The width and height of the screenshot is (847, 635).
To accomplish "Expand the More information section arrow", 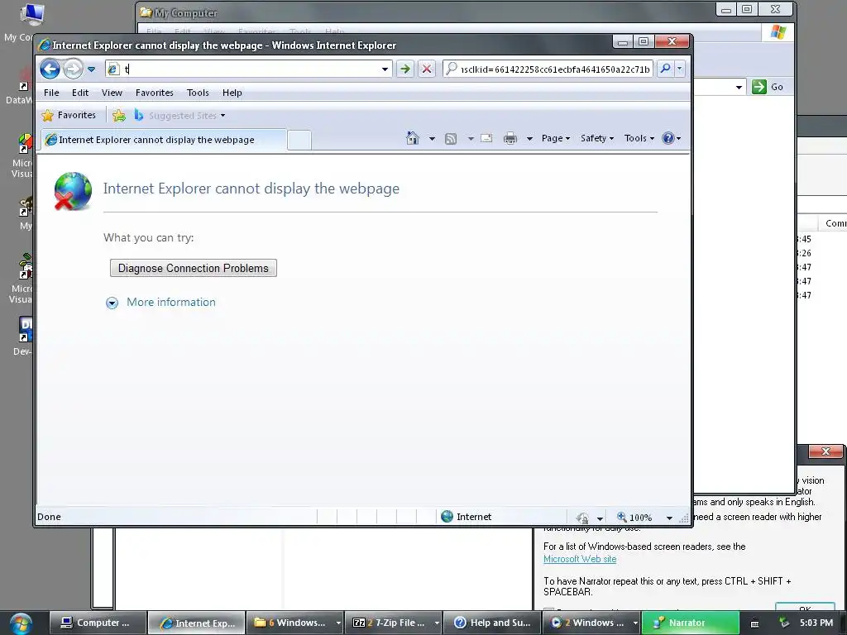I will point(112,303).
